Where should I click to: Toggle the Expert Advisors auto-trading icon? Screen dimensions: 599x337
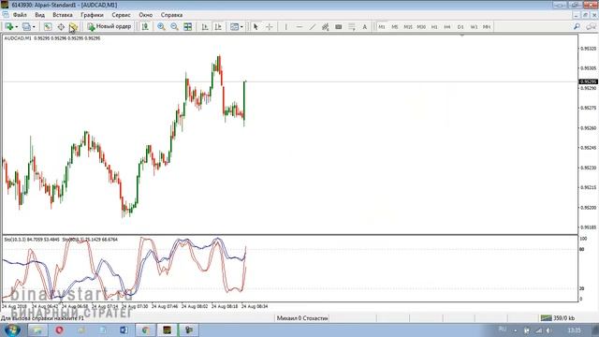[x=145, y=27]
